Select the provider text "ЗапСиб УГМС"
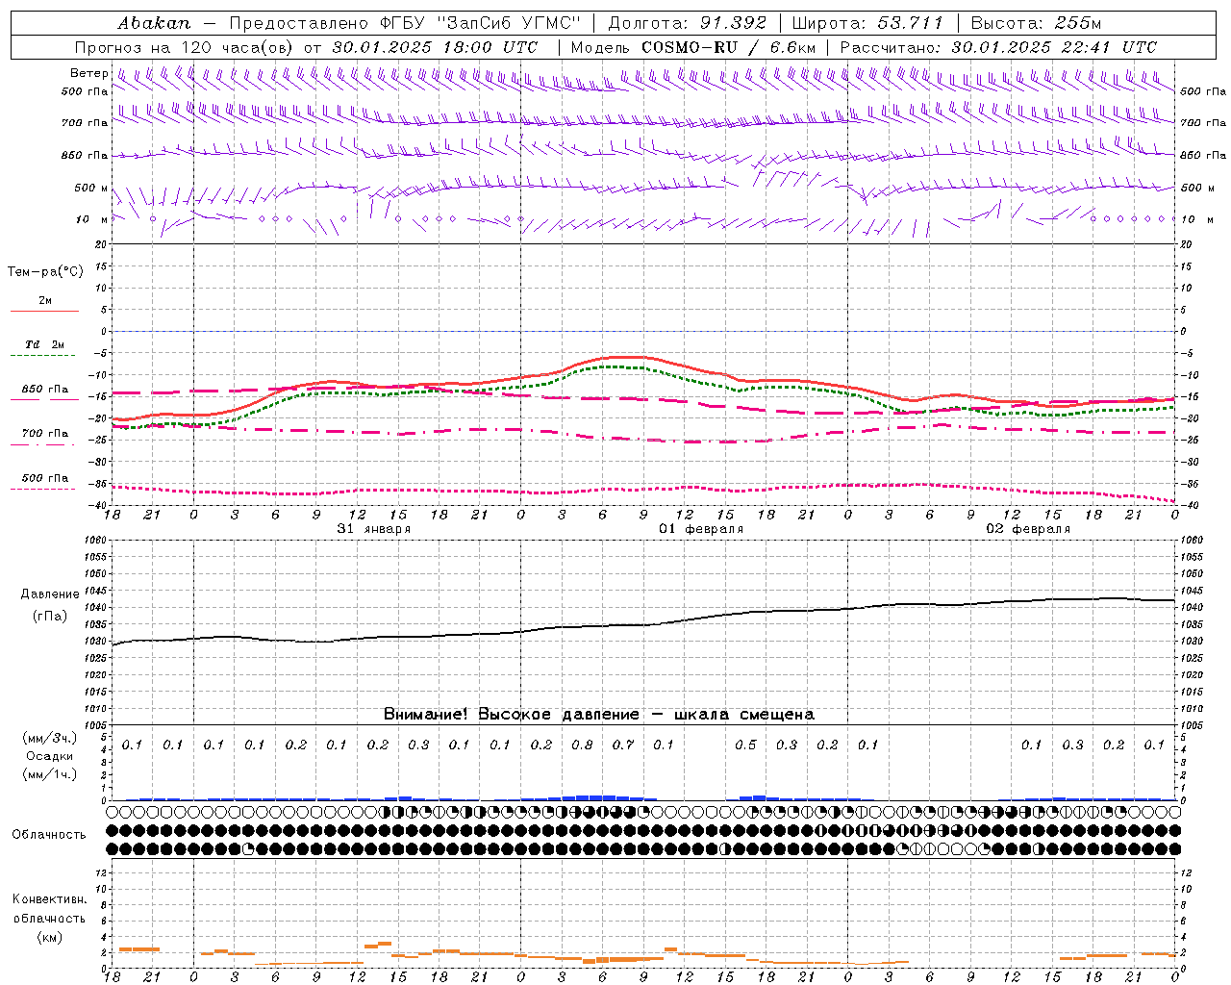This screenshot has width=1231, height=985. [x=508, y=22]
